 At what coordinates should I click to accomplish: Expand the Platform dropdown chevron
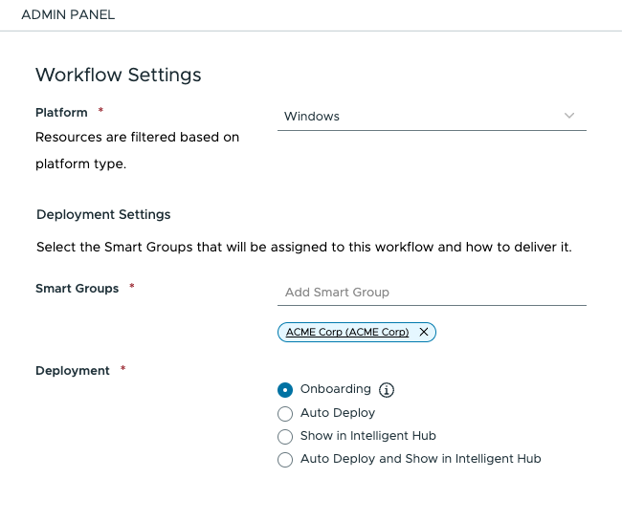tap(569, 116)
